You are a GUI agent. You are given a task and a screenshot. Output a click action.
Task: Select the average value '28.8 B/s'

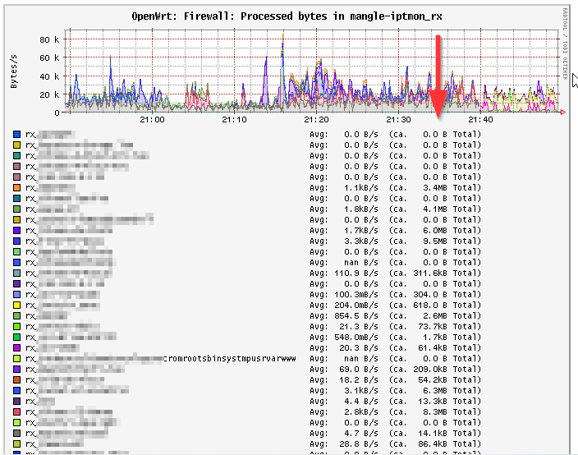[359, 444]
